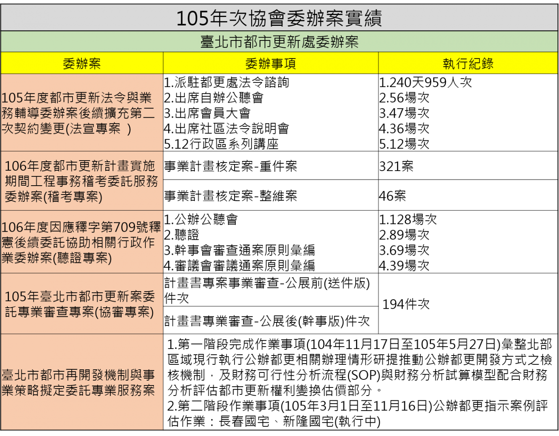Click "3.出席會員大會"

[x=207, y=113]
